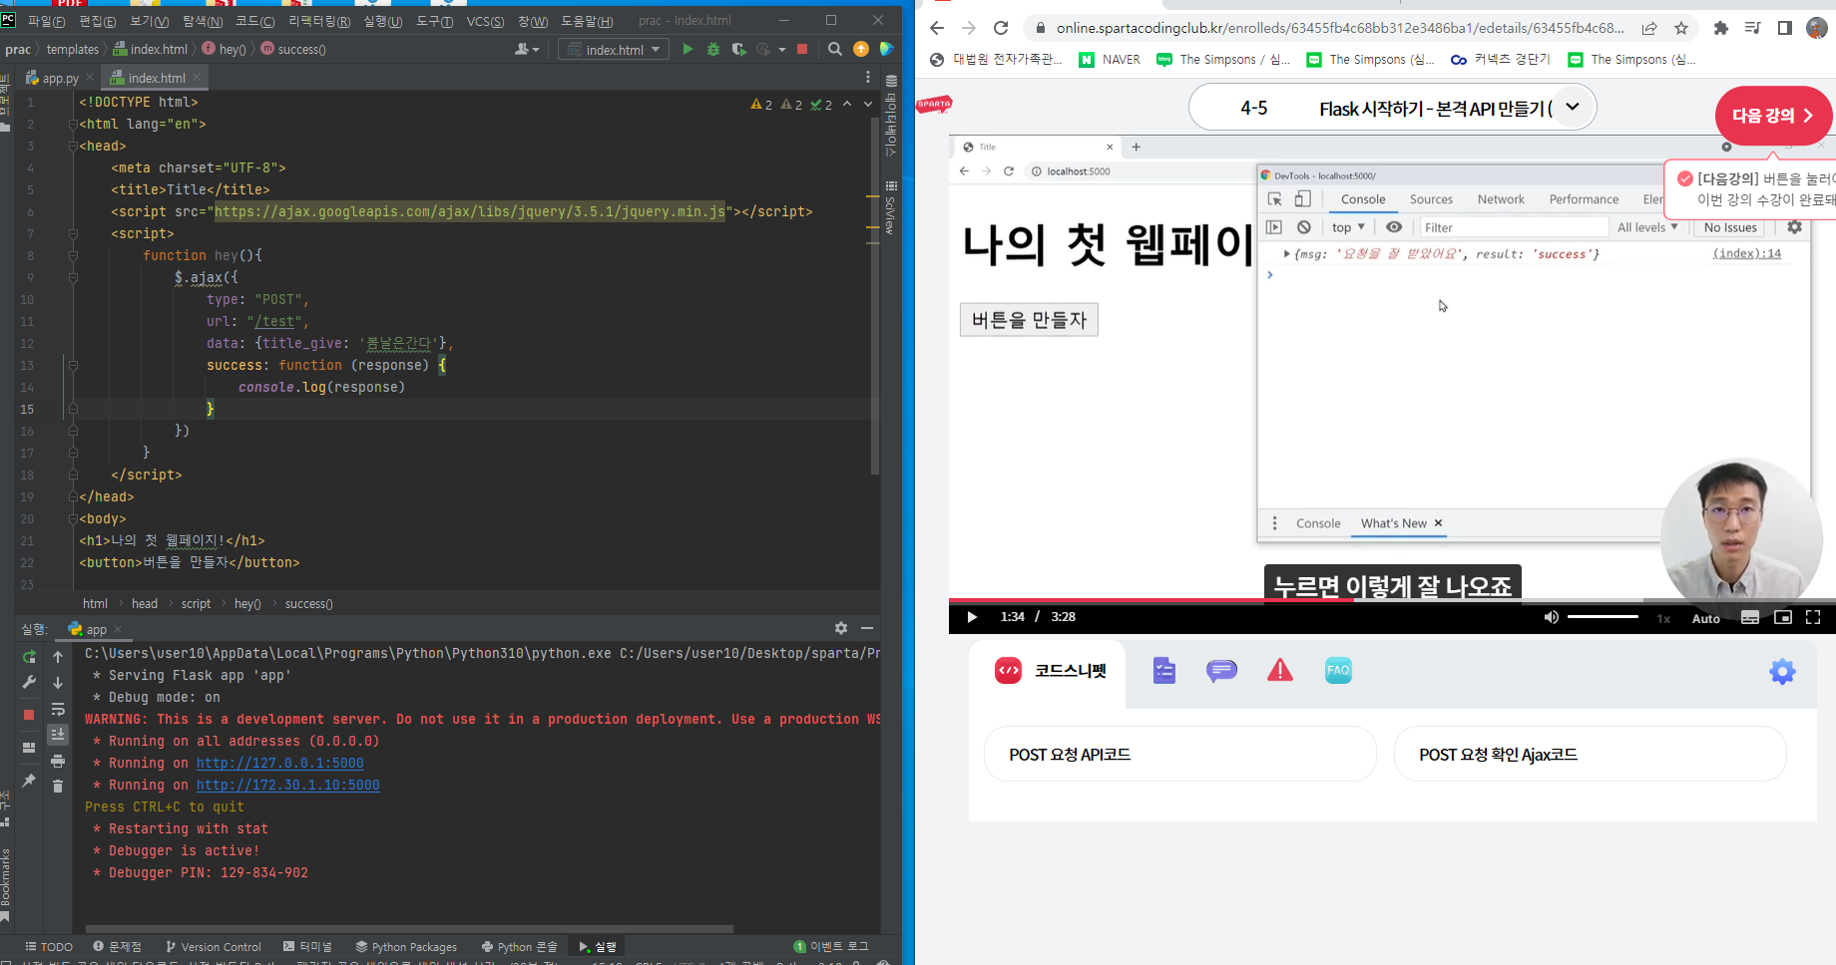1836x965 pixels.
Task: Share this page from the address bar
Action: (x=1649, y=28)
